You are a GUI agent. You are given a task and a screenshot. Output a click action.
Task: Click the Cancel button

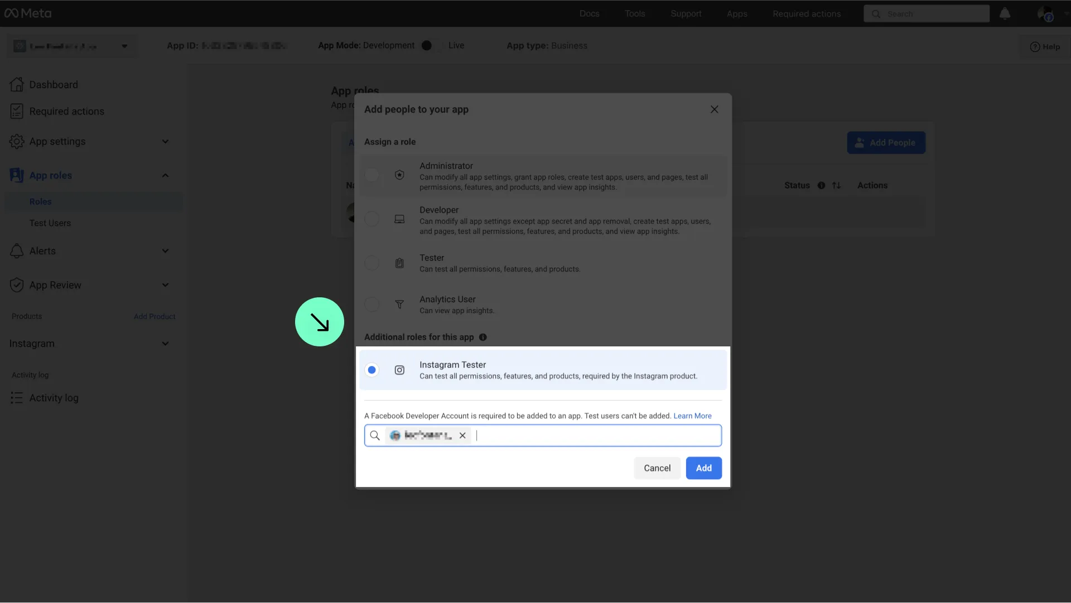(657, 468)
